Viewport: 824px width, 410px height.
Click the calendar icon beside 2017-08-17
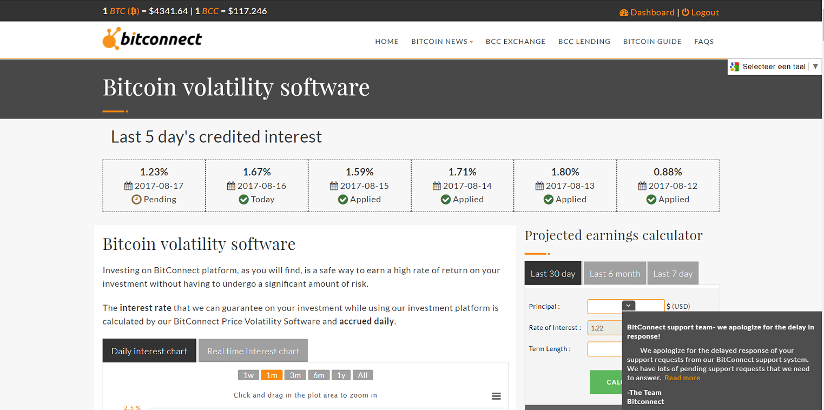(128, 186)
